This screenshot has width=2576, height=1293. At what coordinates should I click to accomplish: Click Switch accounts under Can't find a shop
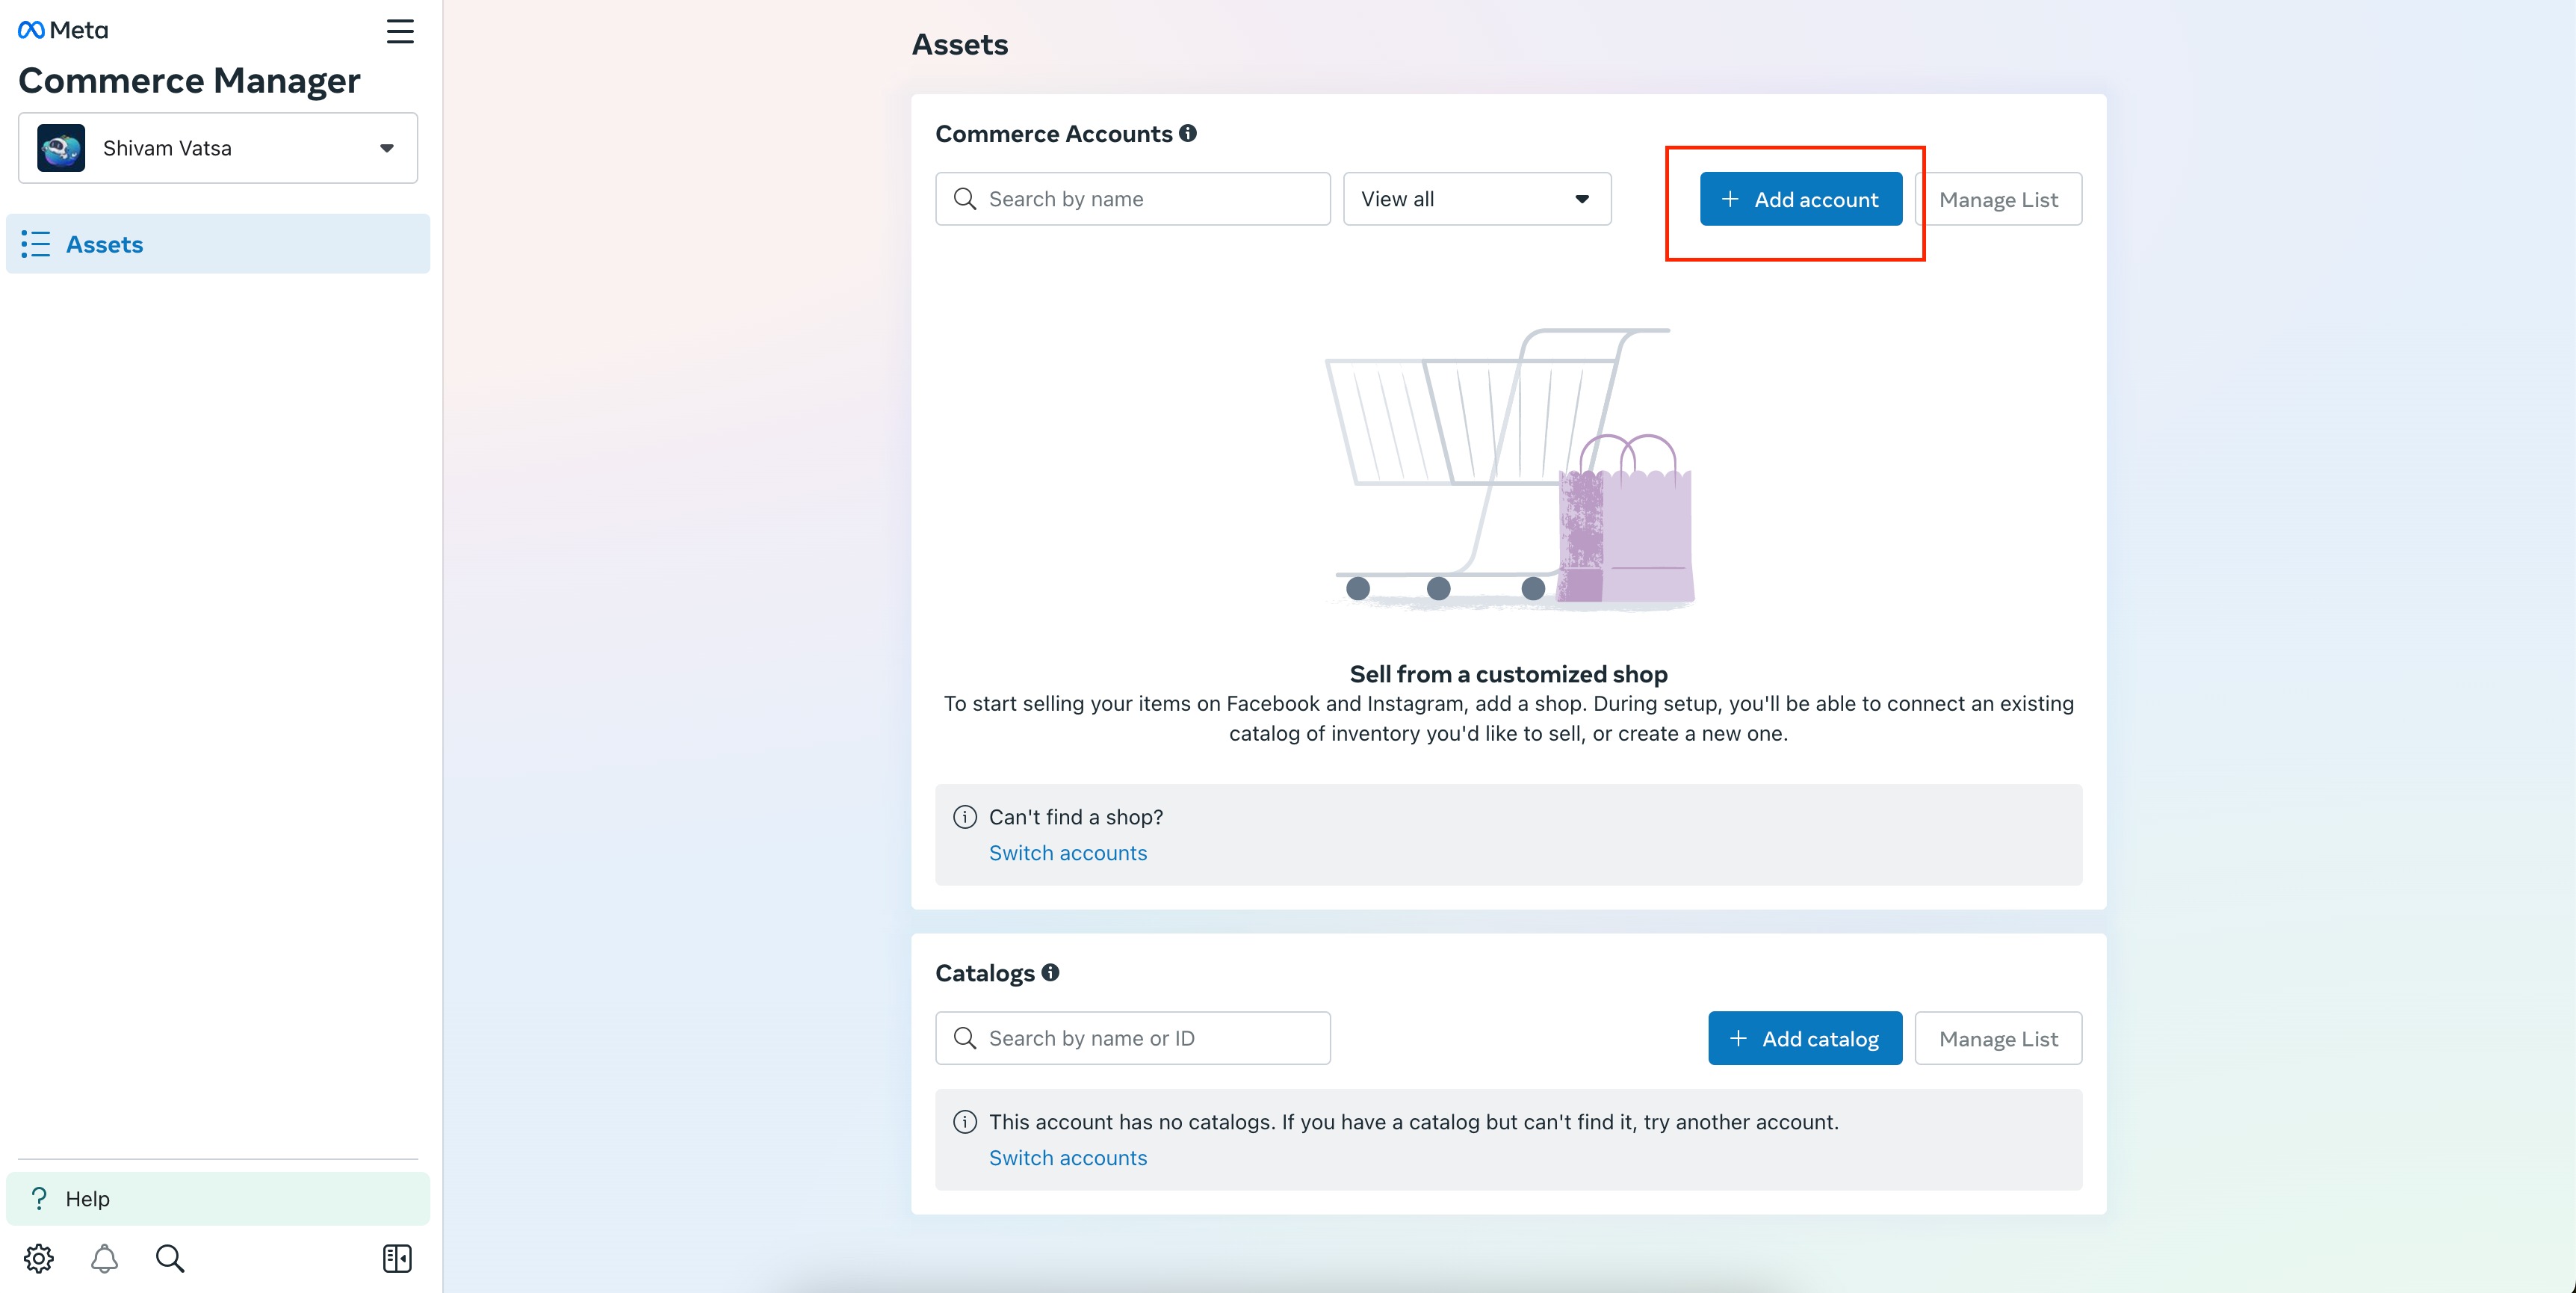pyautogui.click(x=1068, y=853)
